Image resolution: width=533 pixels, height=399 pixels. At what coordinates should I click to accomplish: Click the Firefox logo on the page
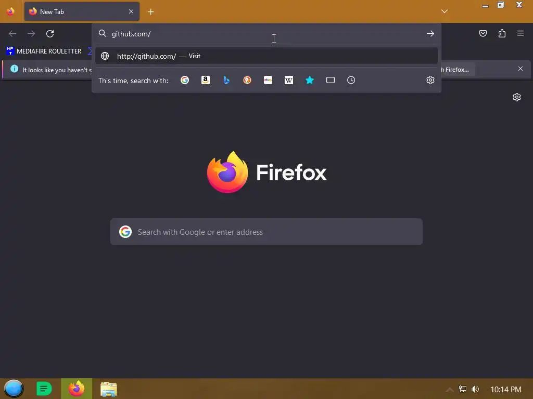coord(227,172)
